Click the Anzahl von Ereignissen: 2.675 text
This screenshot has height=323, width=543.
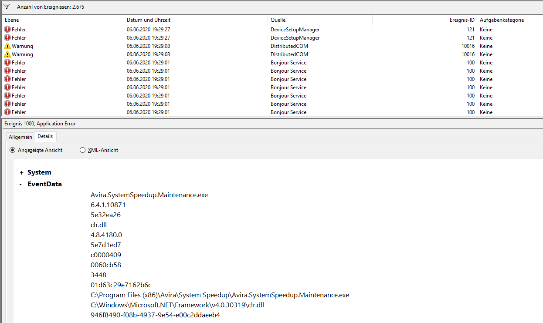pyautogui.click(x=51, y=7)
